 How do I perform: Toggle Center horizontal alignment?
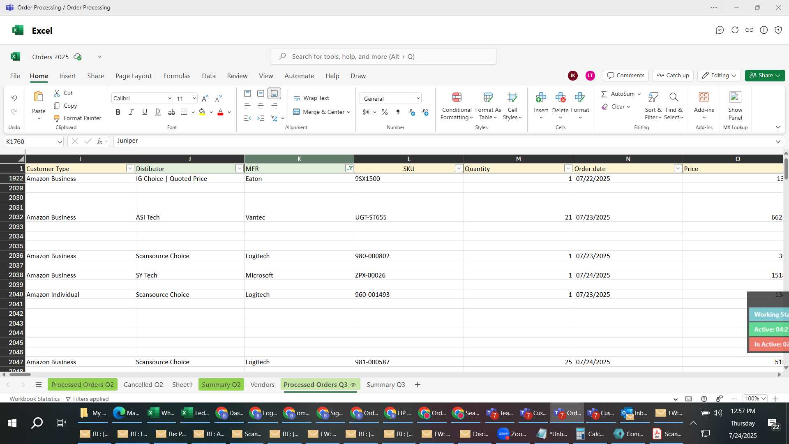point(261,106)
